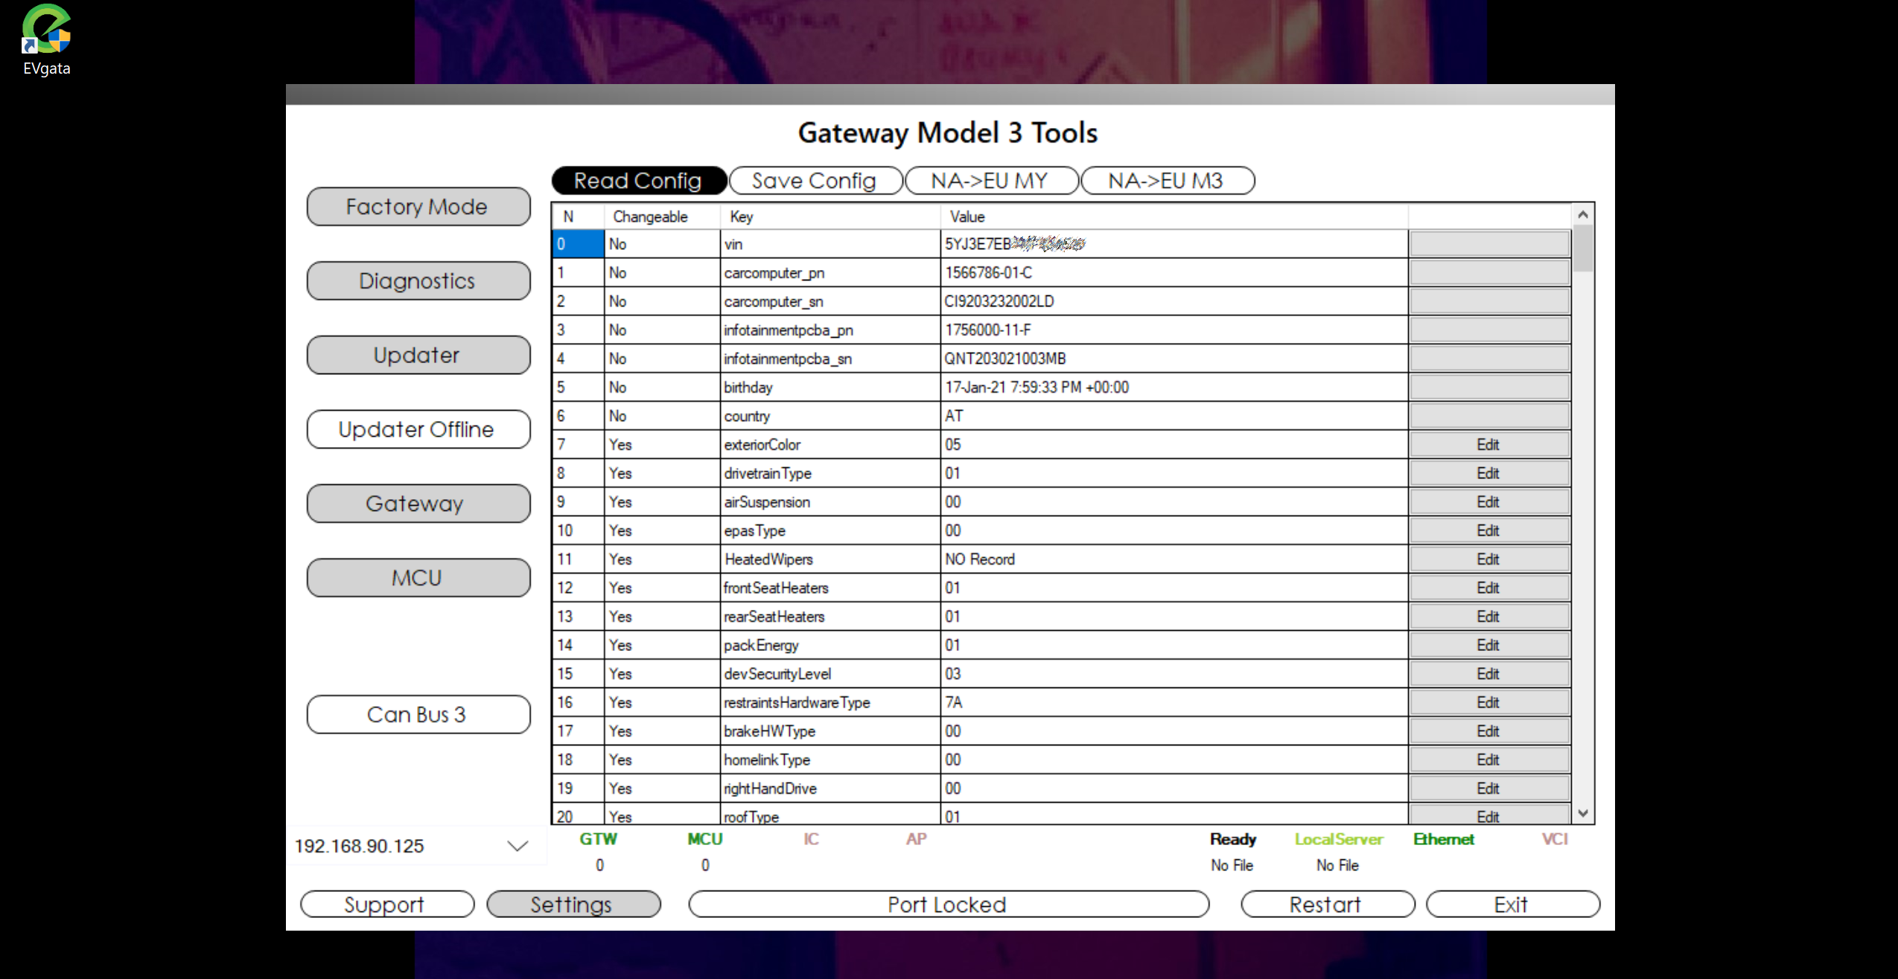Screen dimensions: 1898x979
Task: Select the country value AT
Action: (1174, 416)
